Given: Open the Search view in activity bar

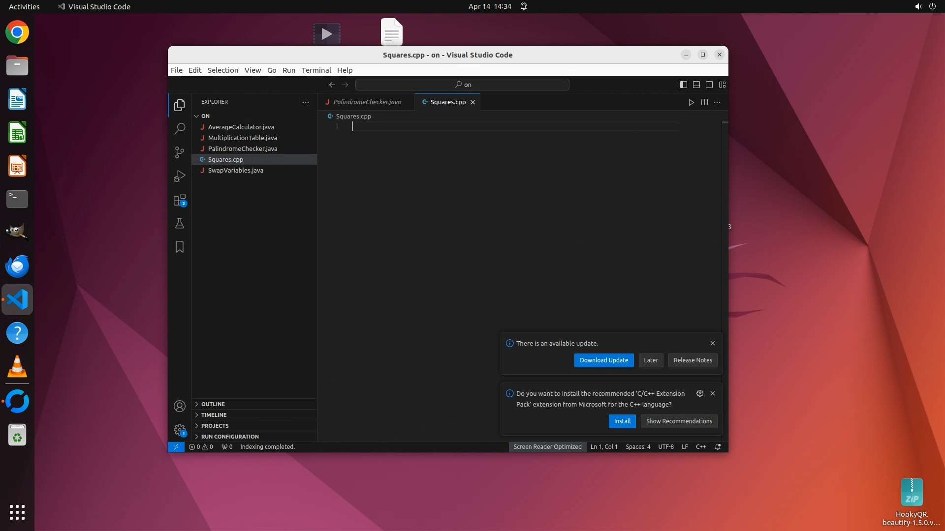Looking at the screenshot, I should [x=180, y=129].
